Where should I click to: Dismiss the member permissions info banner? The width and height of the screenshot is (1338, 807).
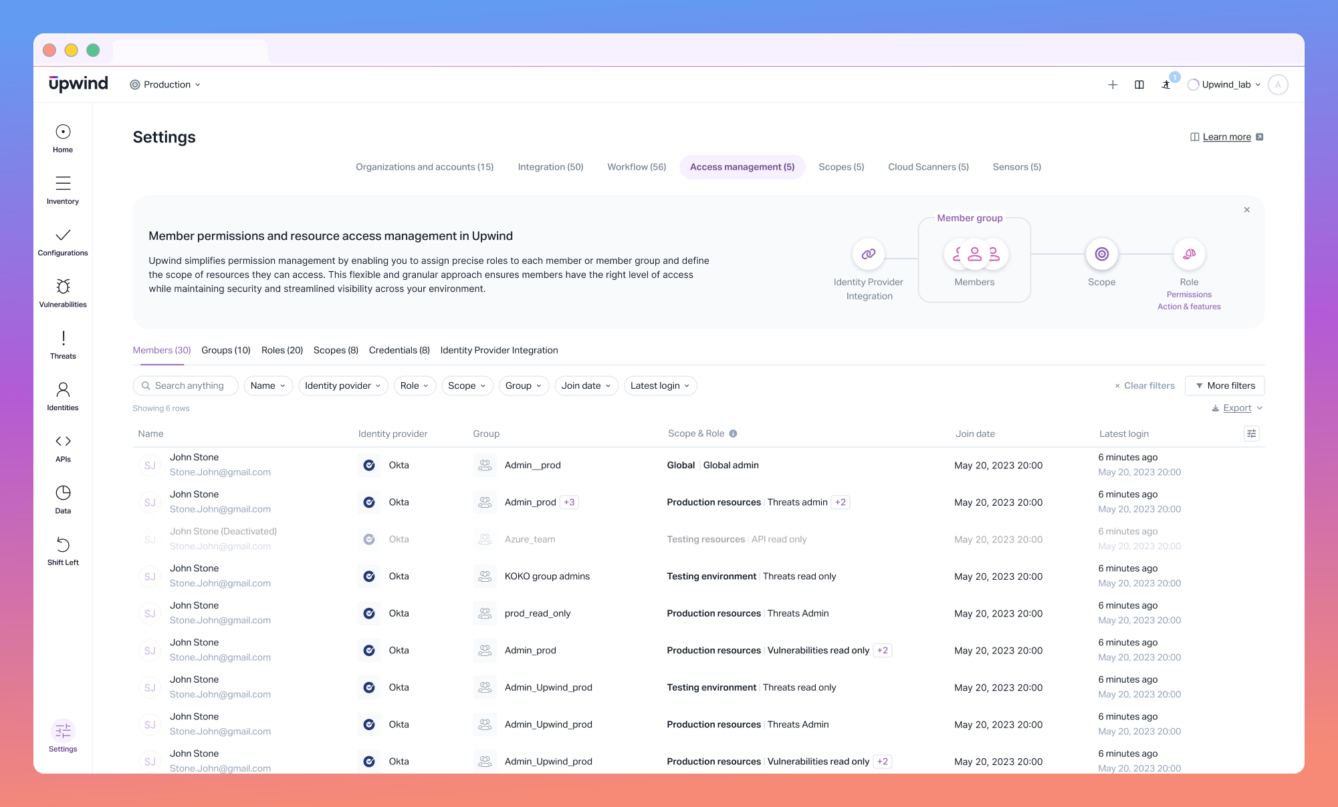click(x=1246, y=210)
